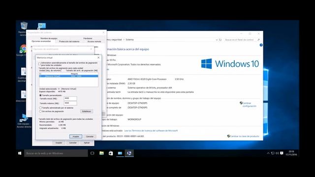Select 'Tamaño administrado por el sistema' option

click(40, 108)
